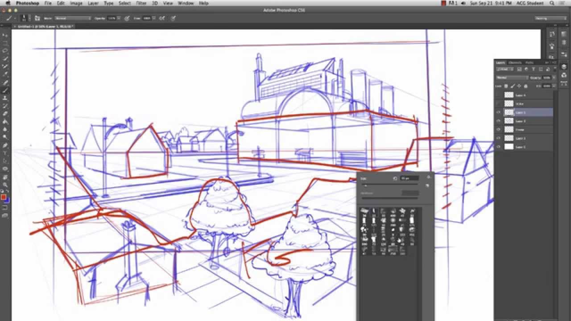Select the Clone Stamp tool
This screenshot has height=321, width=571.
[5, 98]
